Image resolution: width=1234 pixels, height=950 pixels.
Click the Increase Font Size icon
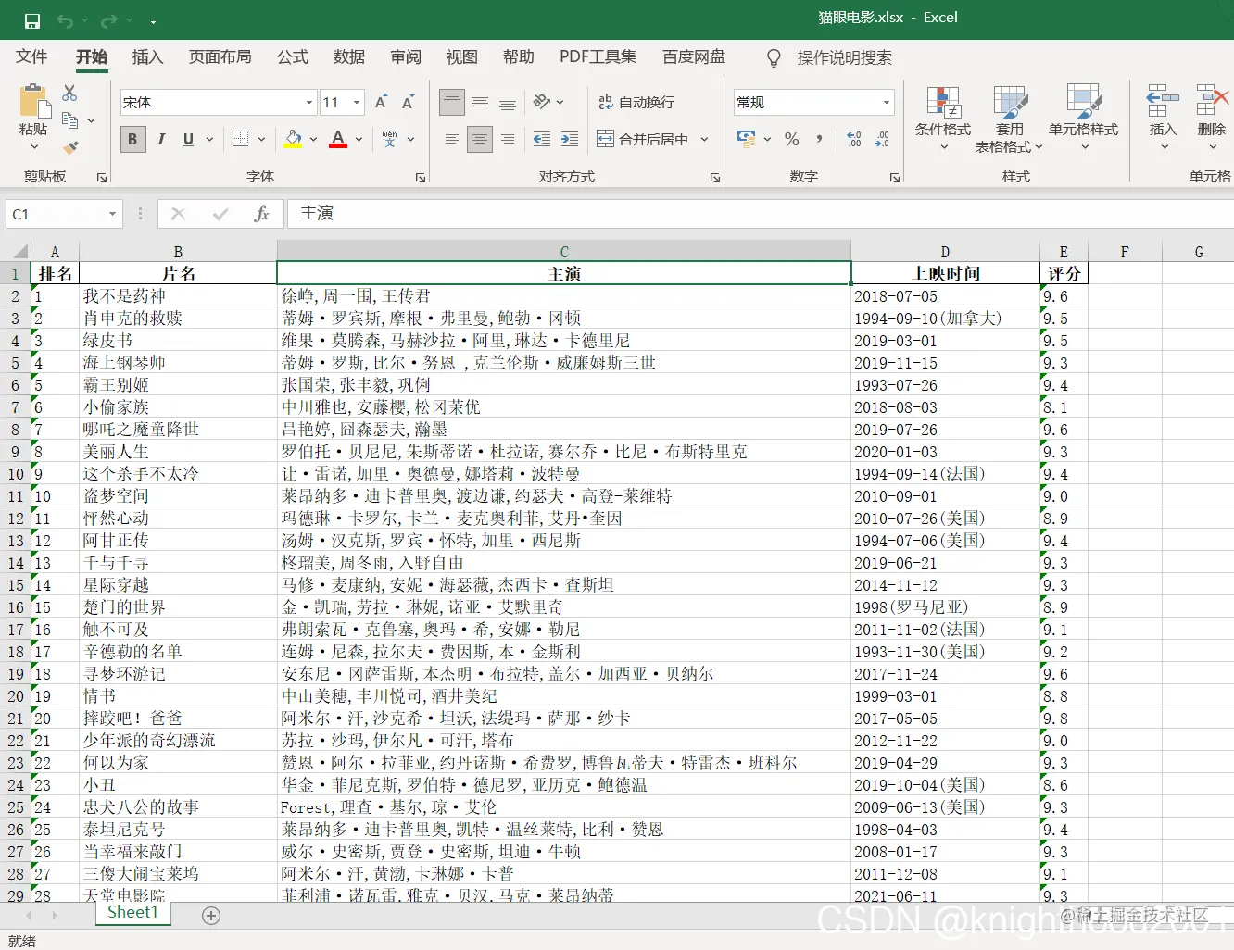(x=381, y=103)
